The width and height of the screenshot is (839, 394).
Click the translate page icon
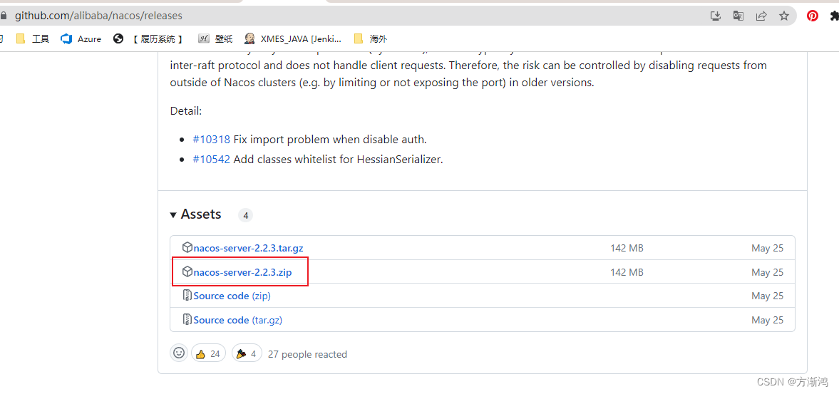click(x=738, y=16)
